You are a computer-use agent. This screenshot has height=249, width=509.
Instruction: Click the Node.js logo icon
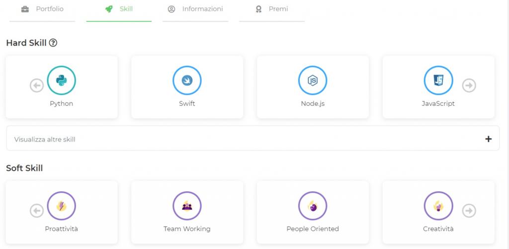313,80
